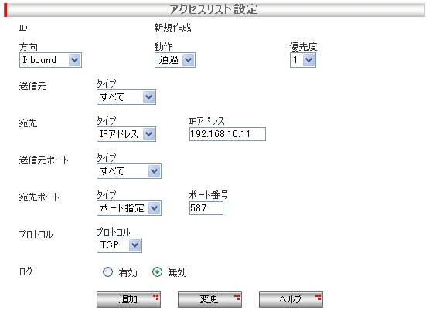Image resolution: width=429 pixels, height=310 pixels.
Task: Click the 無効 label text
Action: (177, 273)
